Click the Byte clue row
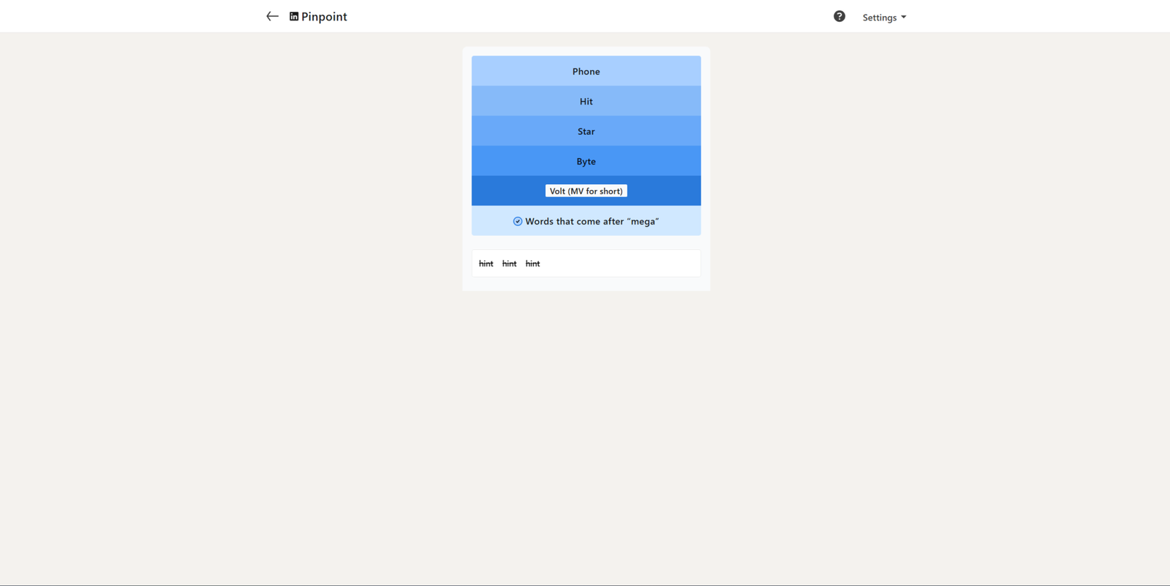The height and width of the screenshot is (586, 1170). pos(586,161)
